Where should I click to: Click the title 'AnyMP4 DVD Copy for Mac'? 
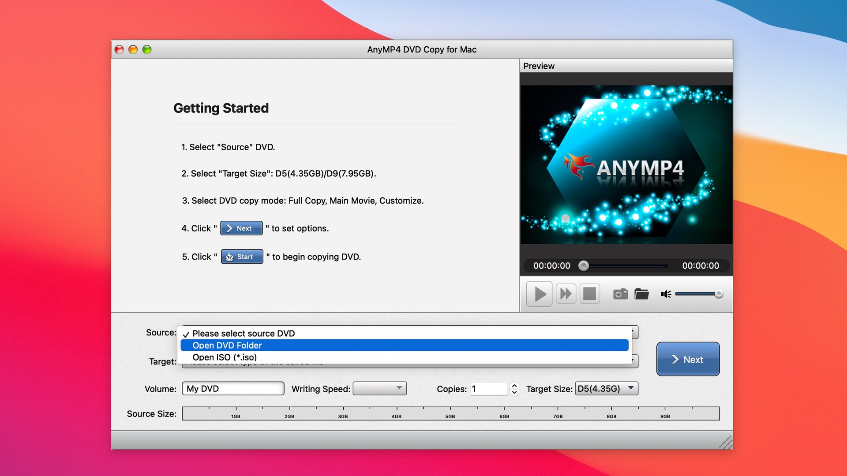tap(422, 49)
